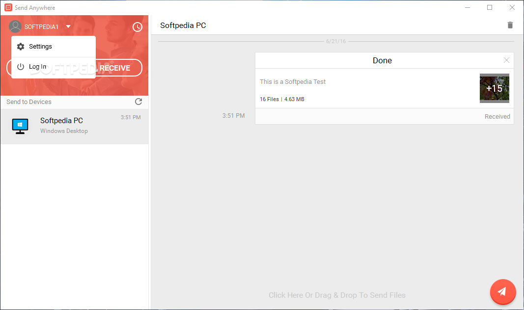Maximize the Send Anywhere window

point(490,7)
